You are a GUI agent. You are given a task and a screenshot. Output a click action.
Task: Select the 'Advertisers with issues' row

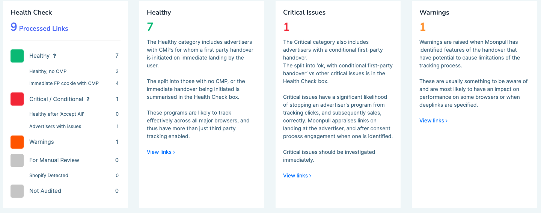[x=55, y=126]
